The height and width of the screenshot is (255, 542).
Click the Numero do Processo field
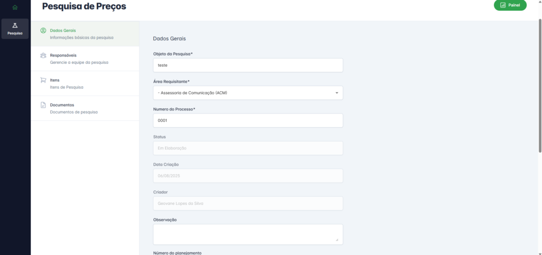point(248,120)
